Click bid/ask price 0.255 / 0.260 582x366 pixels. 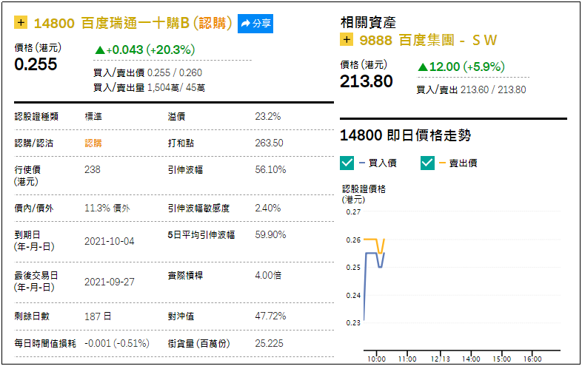[175, 72]
